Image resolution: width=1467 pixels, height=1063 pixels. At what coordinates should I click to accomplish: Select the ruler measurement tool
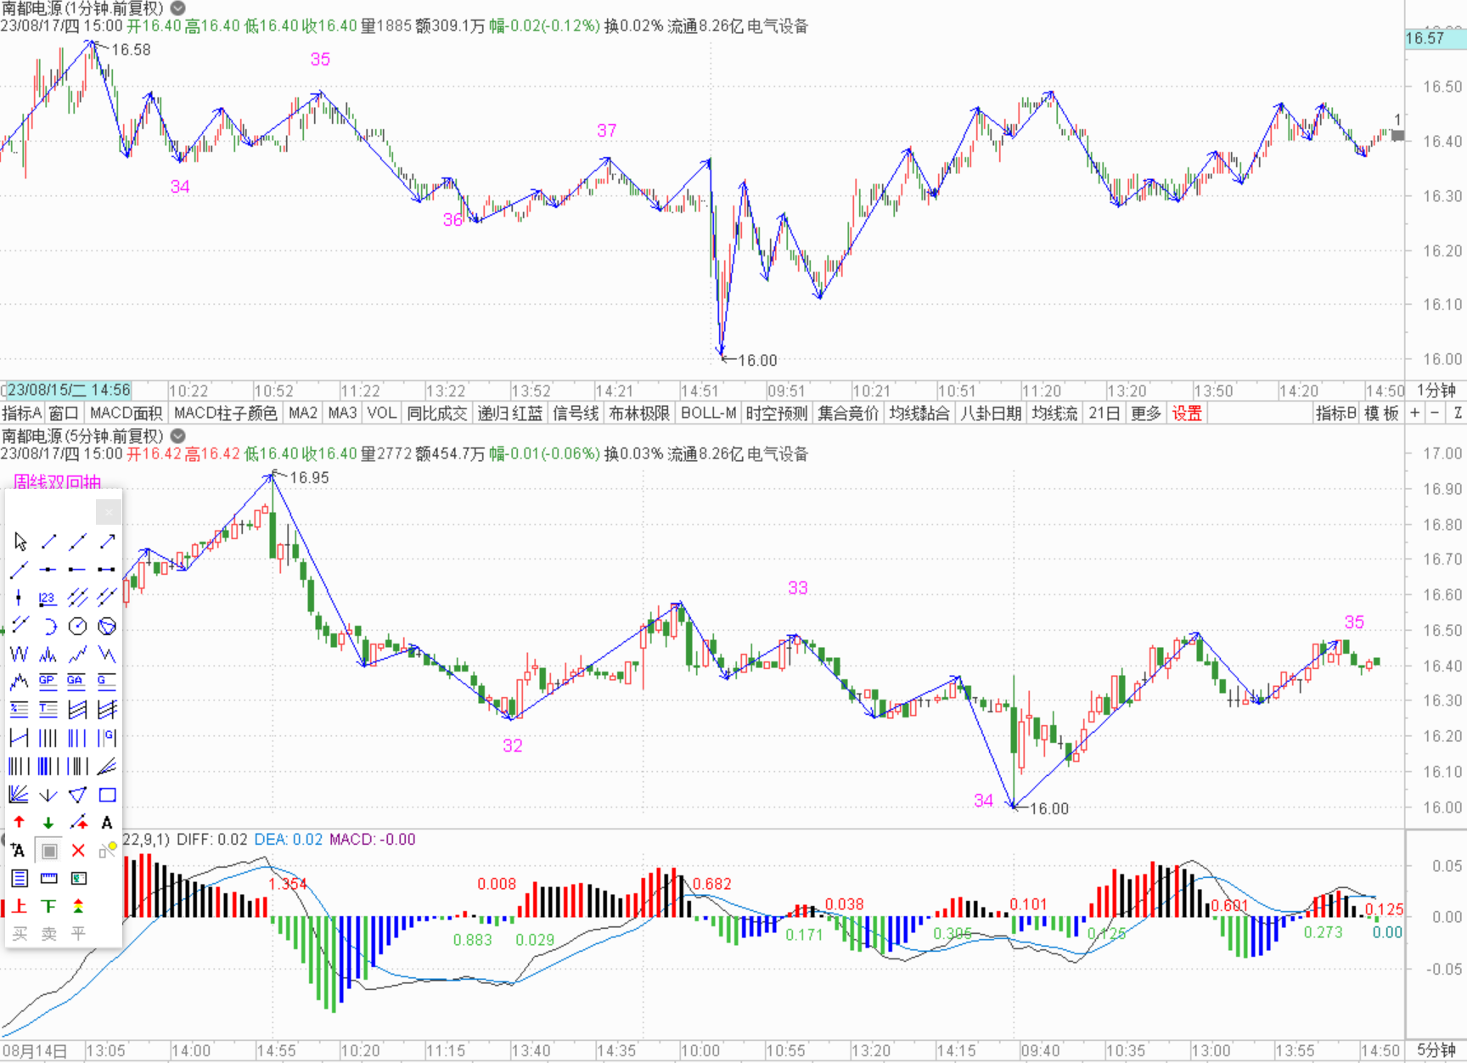coord(49,878)
